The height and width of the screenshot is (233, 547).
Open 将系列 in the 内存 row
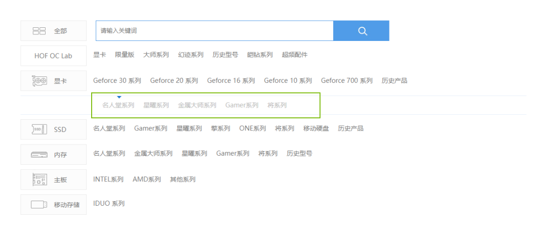point(268,153)
